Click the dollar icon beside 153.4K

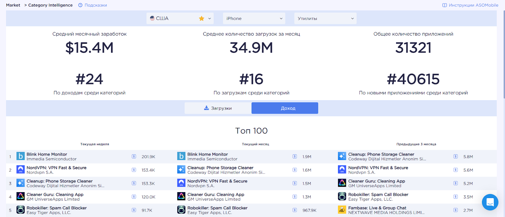[x=134, y=170]
